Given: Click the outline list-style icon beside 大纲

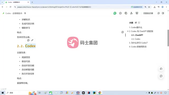Looking at the screenshot, I should (x=139, y=23).
